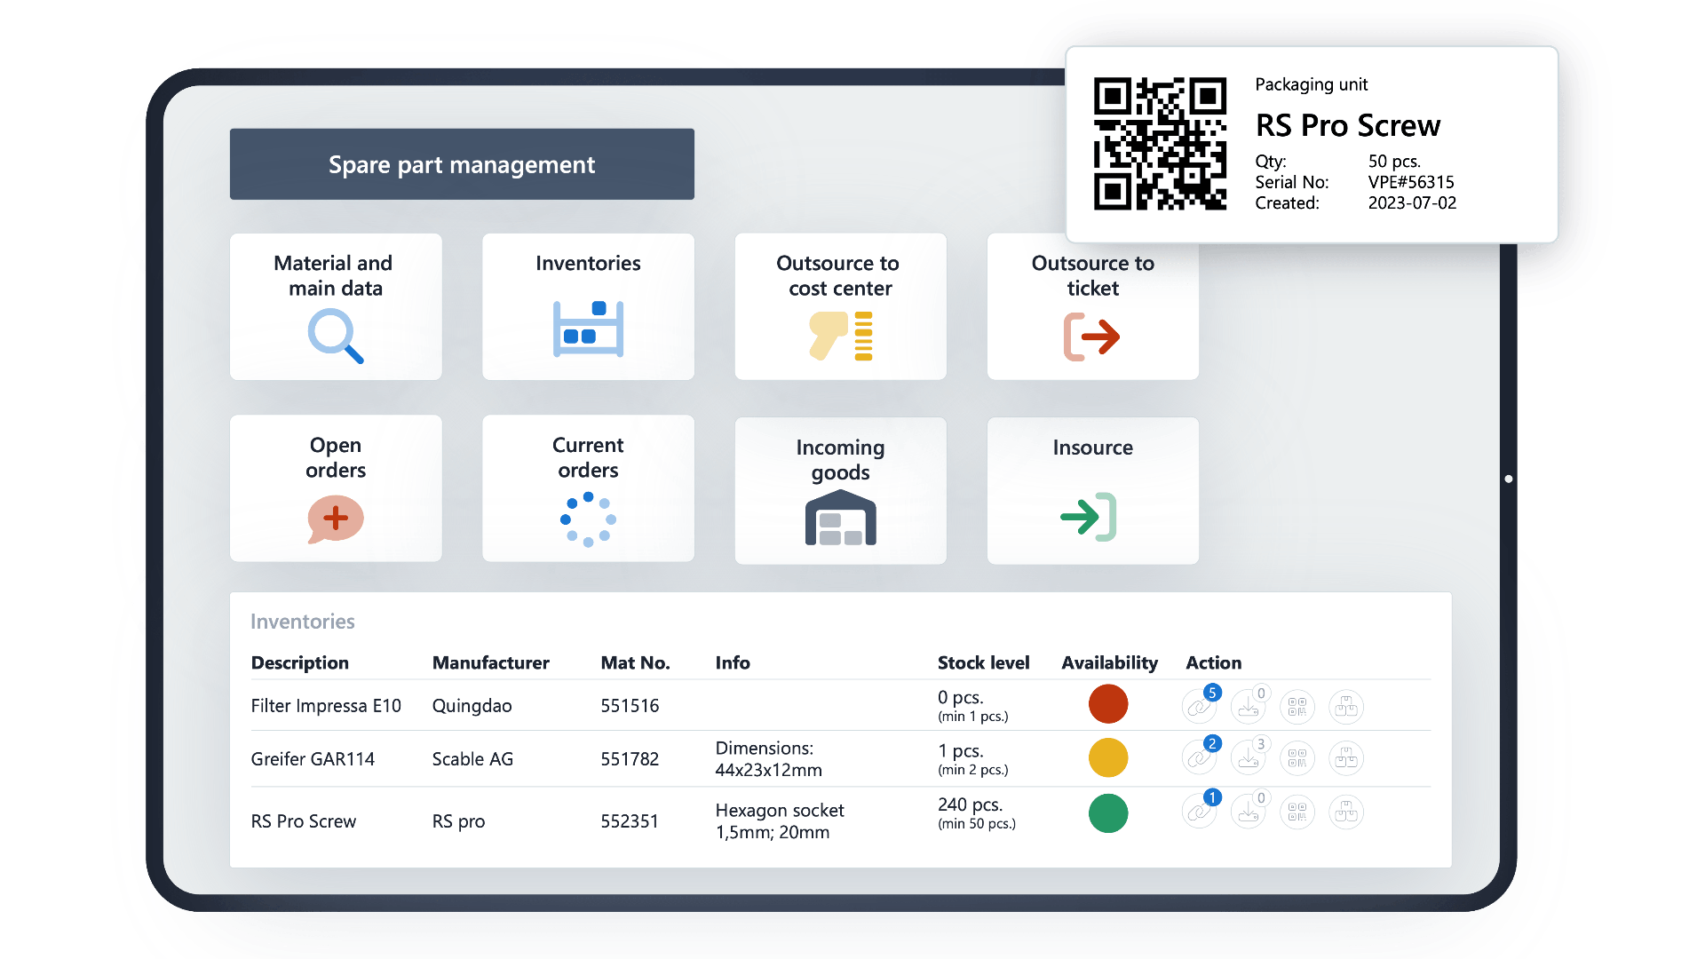Click the red availability indicator for Filter Impressa
Screen dimensions: 1705x959
[x=1107, y=704]
